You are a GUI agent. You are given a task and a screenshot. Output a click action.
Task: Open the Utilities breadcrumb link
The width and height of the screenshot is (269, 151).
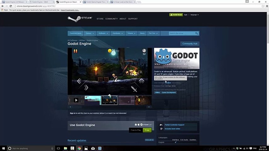82,40
